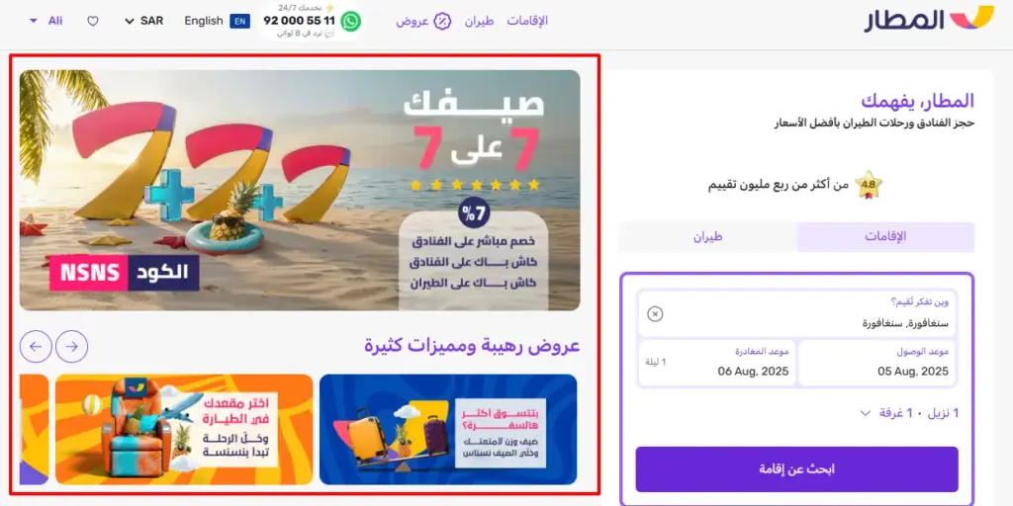Switch language using the EN badge

coord(239,21)
